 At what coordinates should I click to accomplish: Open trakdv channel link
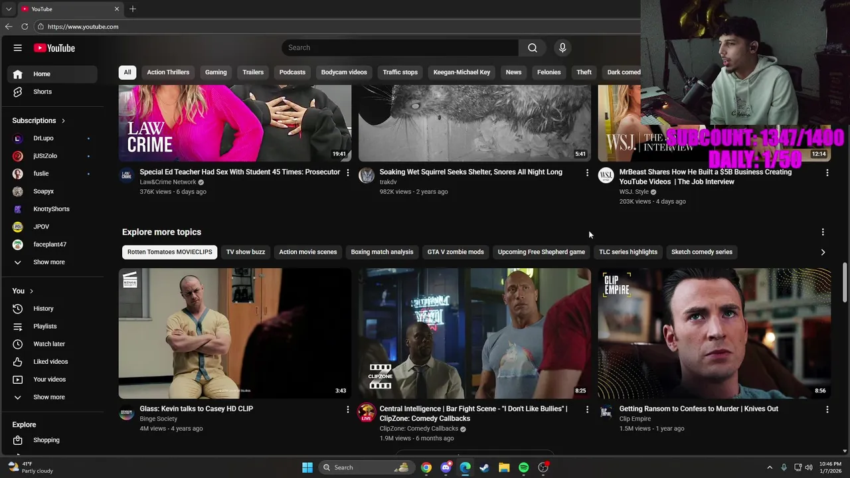coord(388,182)
